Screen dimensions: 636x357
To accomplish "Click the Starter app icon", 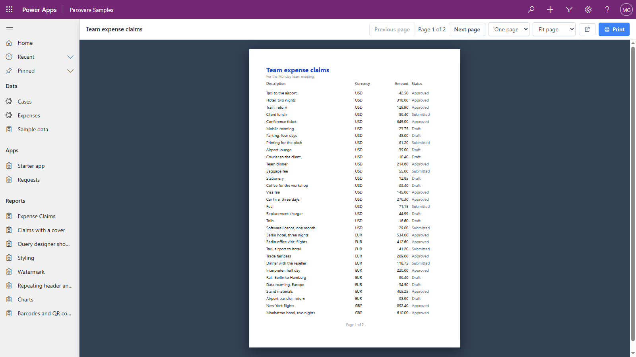I will pos(9,166).
